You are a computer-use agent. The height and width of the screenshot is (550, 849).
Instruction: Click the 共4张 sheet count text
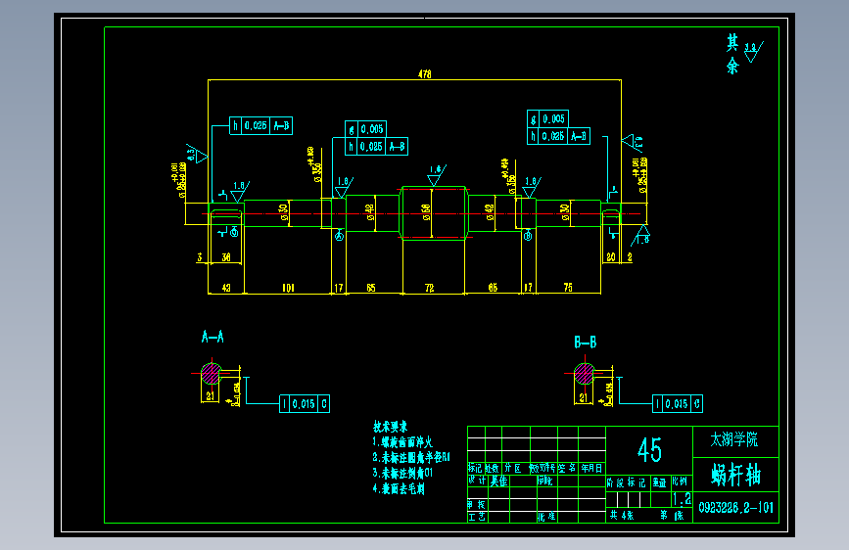(622, 516)
